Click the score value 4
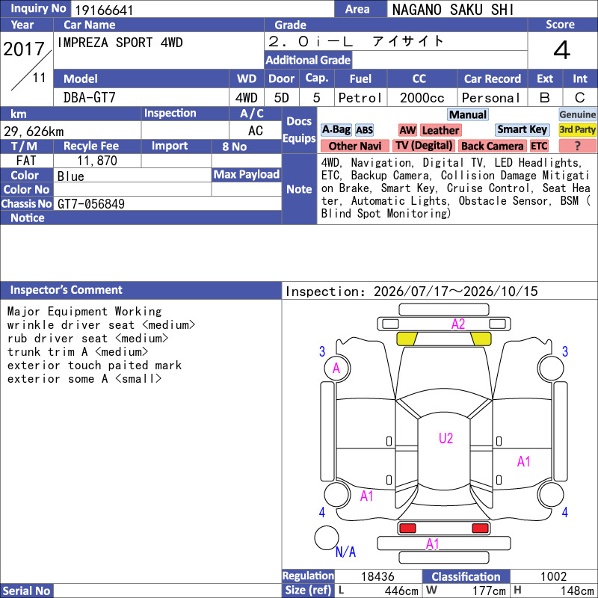 click(562, 50)
